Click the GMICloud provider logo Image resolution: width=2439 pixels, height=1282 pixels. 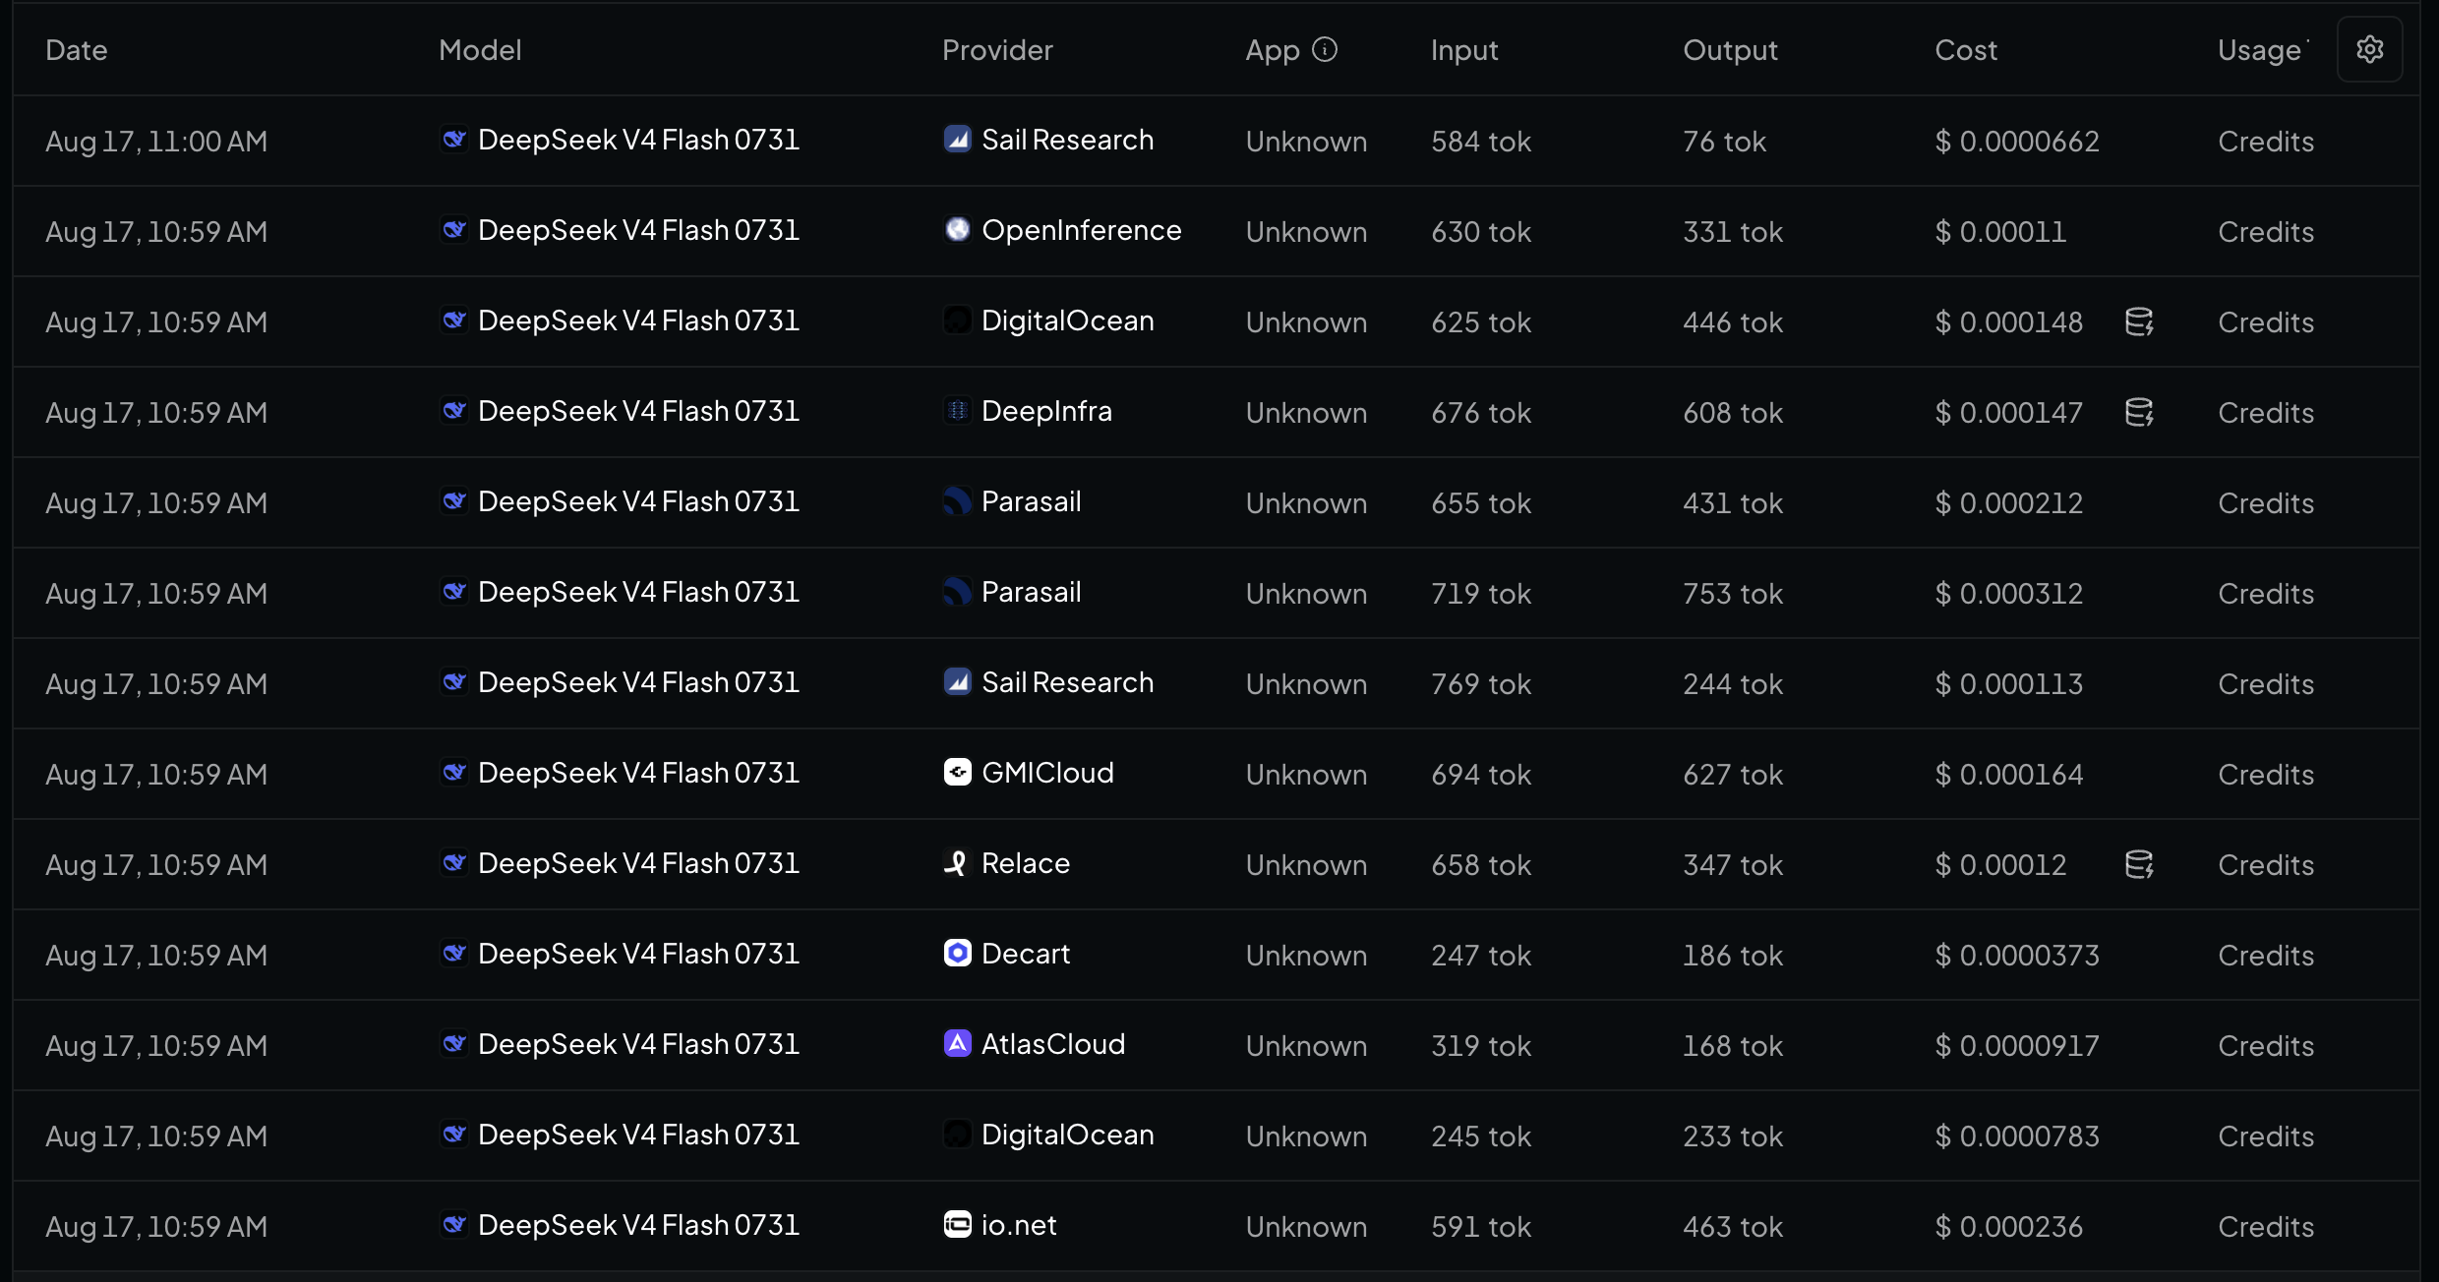[x=957, y=772]
